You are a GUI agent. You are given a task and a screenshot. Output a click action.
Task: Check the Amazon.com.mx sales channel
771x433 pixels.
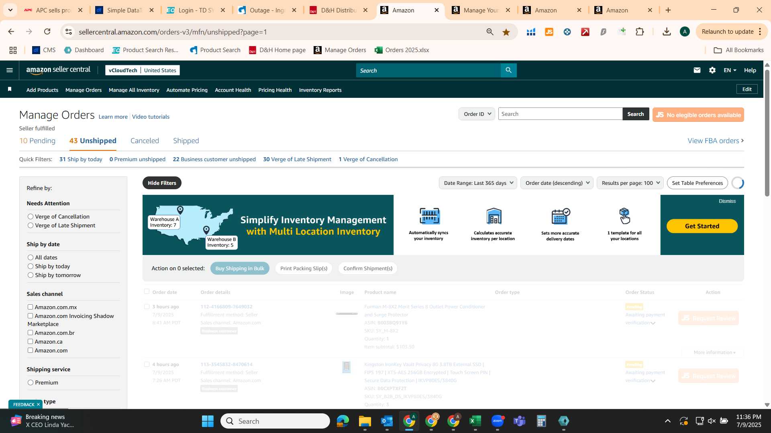(x=30, y=307)
